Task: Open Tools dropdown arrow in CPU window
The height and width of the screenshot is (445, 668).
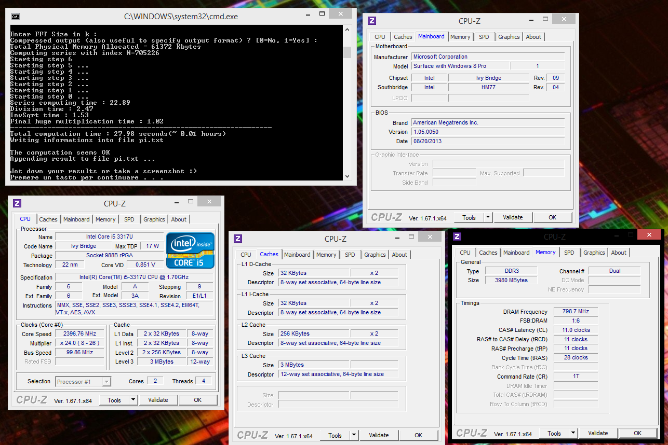Action: pos(133,400)
